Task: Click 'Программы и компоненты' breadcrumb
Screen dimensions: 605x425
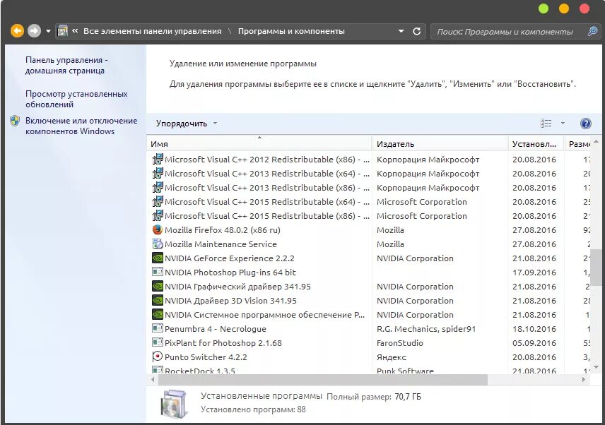Action: point(291,31)
